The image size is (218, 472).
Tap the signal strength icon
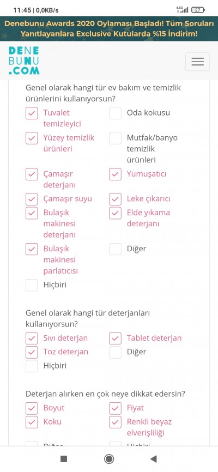(183, 10)
